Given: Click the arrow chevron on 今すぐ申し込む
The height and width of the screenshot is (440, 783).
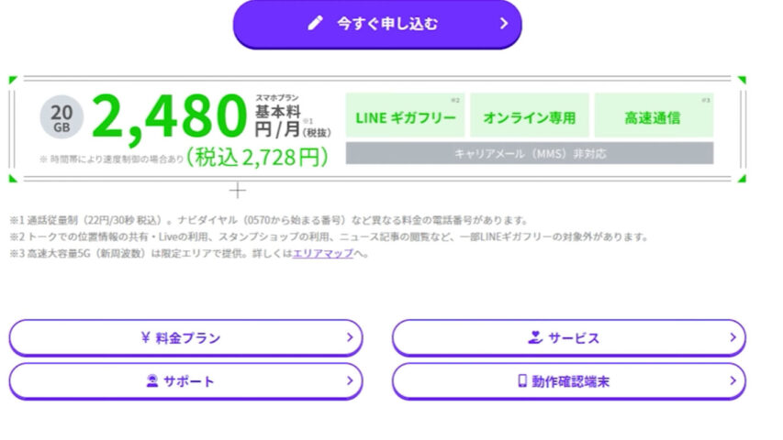Looking at the screenshot, I should click(503, 24).
